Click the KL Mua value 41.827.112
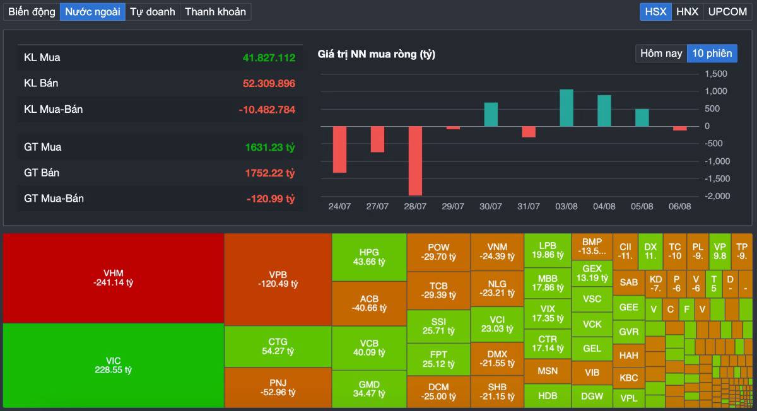The image size is (757, 411). click(x=269, y=57)
